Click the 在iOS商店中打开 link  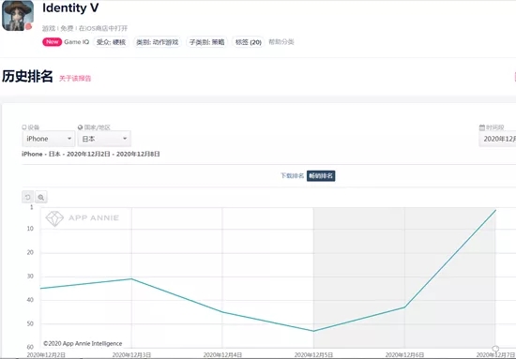pos(103,29)
